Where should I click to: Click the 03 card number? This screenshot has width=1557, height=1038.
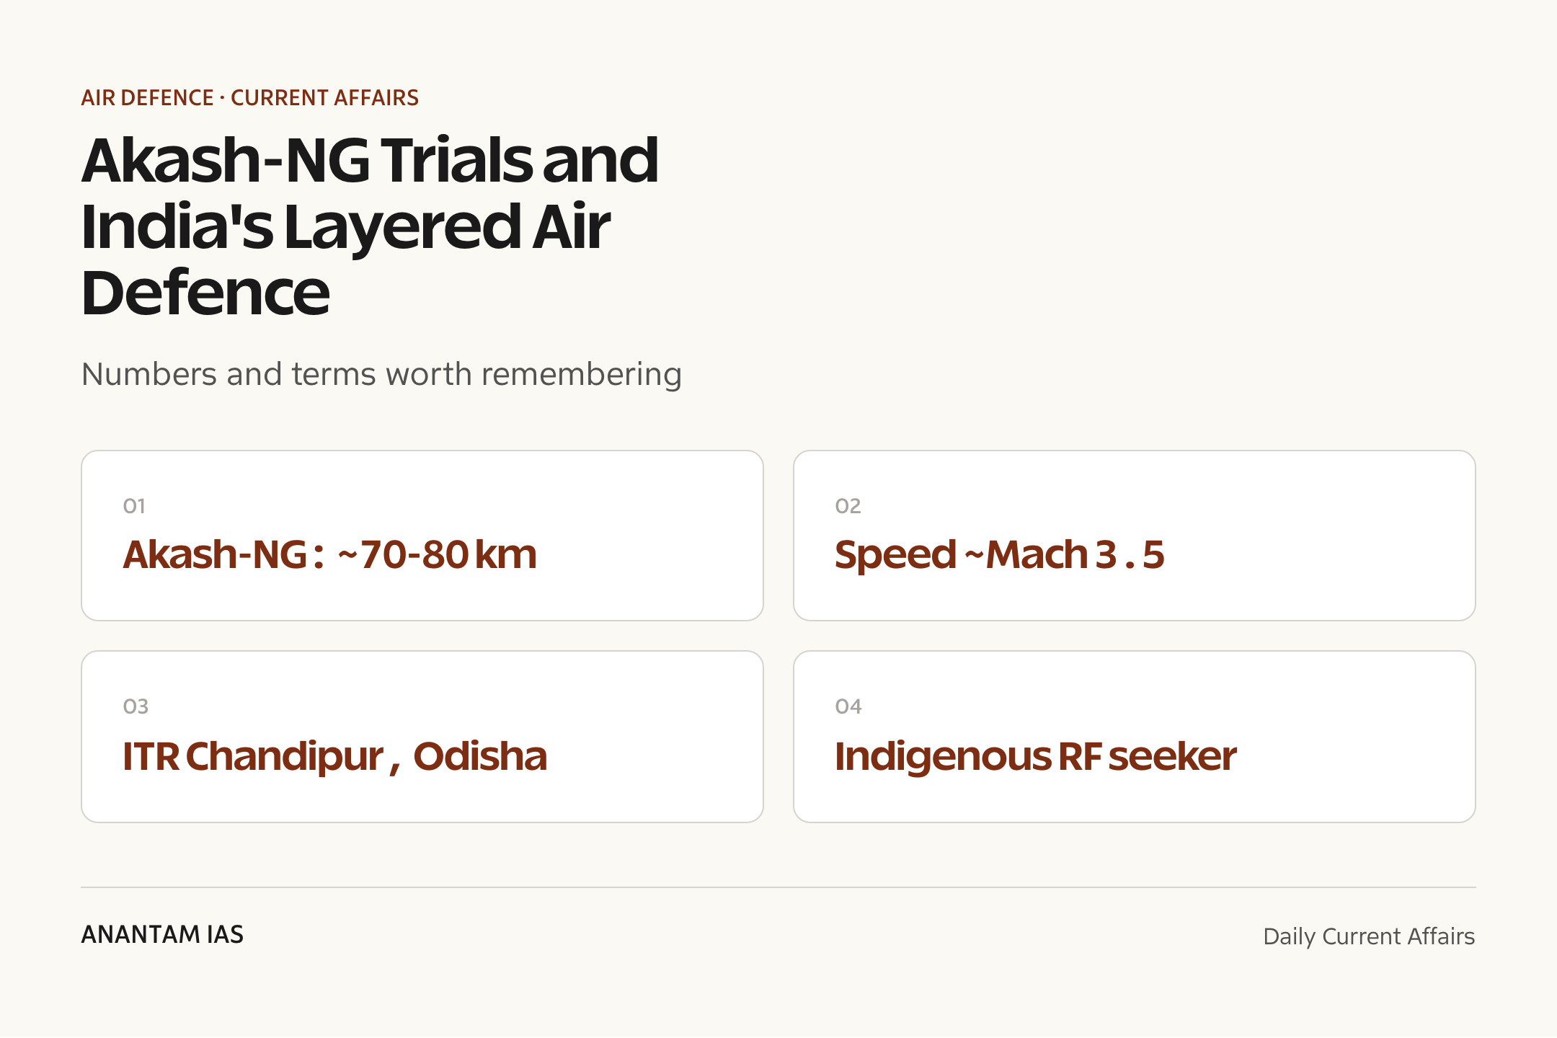click(136, 706)
